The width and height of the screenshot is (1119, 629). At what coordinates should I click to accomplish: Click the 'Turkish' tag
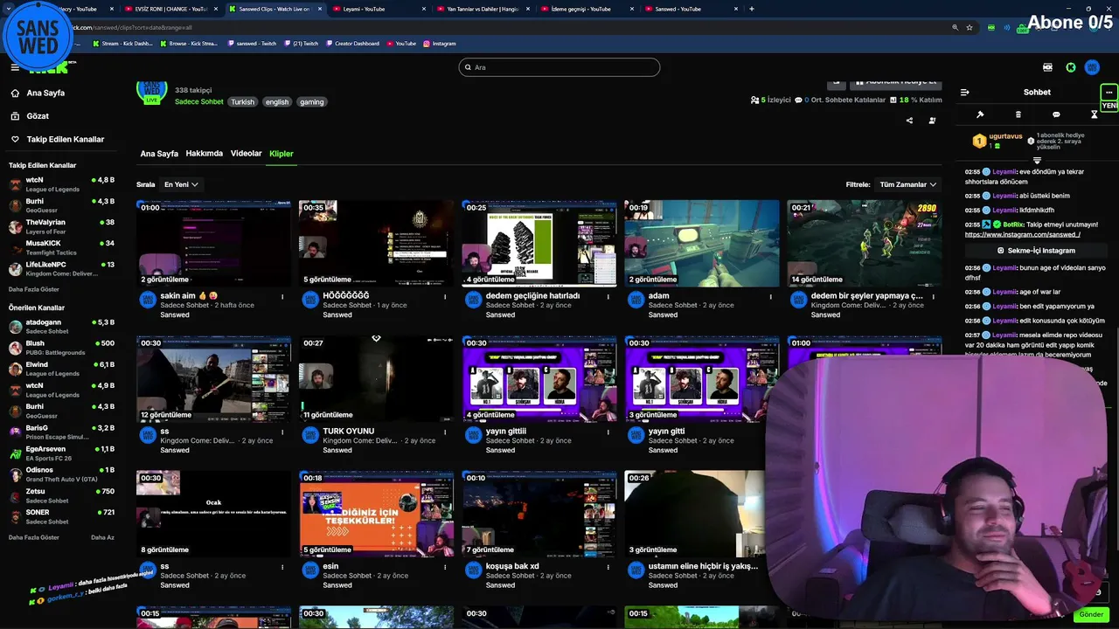tap(242, 102)
